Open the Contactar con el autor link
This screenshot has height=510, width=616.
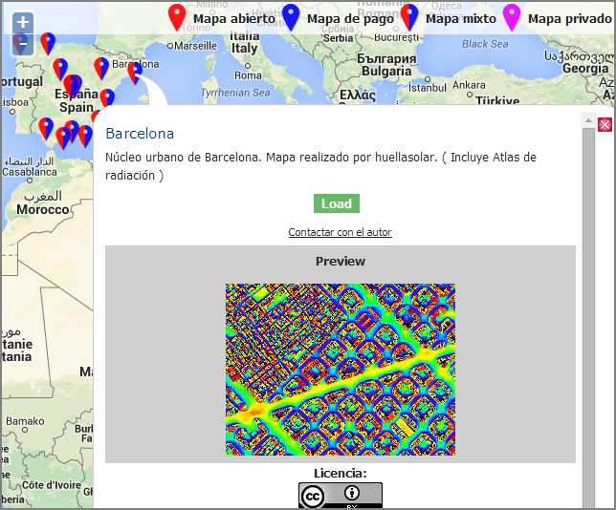pyautogui.click(x=340, y=232)
